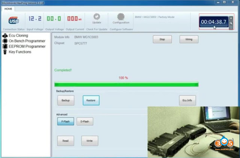Click the 00.0 output voltage display

coord(54,19)
